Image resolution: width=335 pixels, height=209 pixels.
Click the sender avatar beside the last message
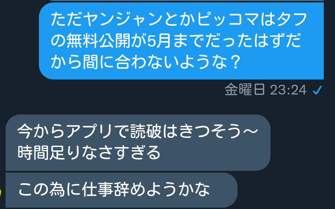1,191
